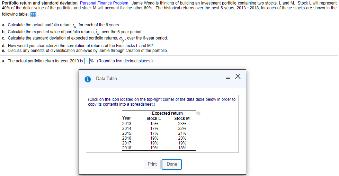Click question part d about correlation
The width and height of the screenshot is (339, 176).
point(78,46)
